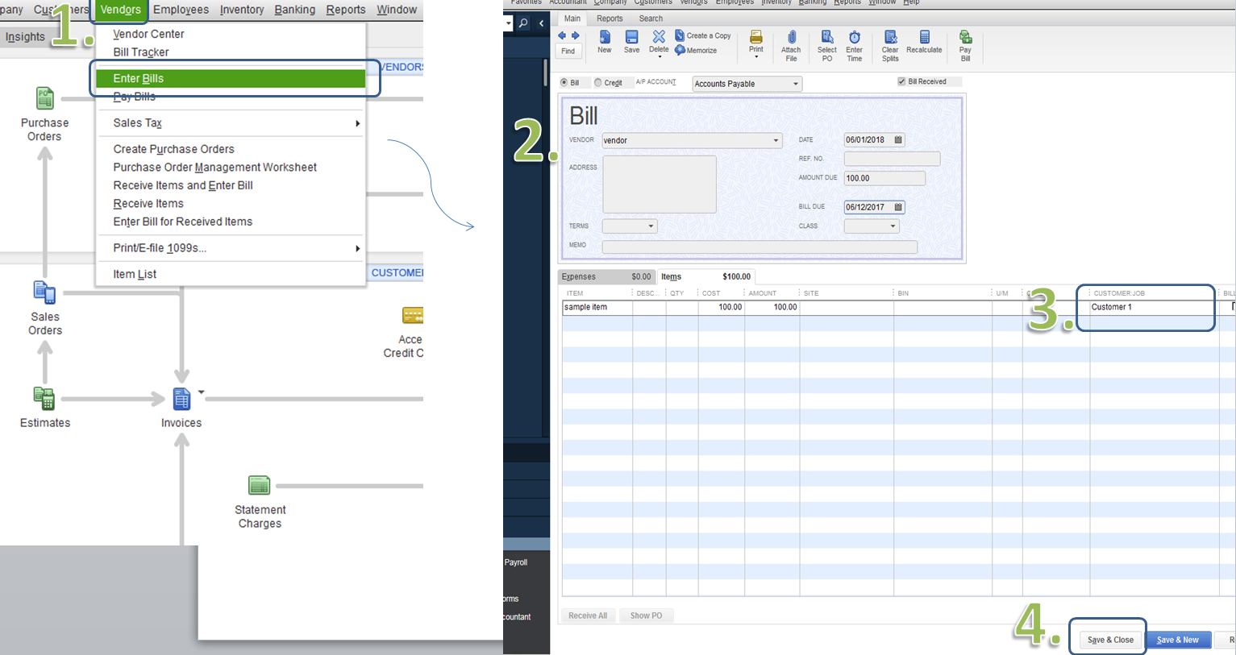Click the Find button
This screenshot has width=1236, height=655.
[x=568, y=51]
